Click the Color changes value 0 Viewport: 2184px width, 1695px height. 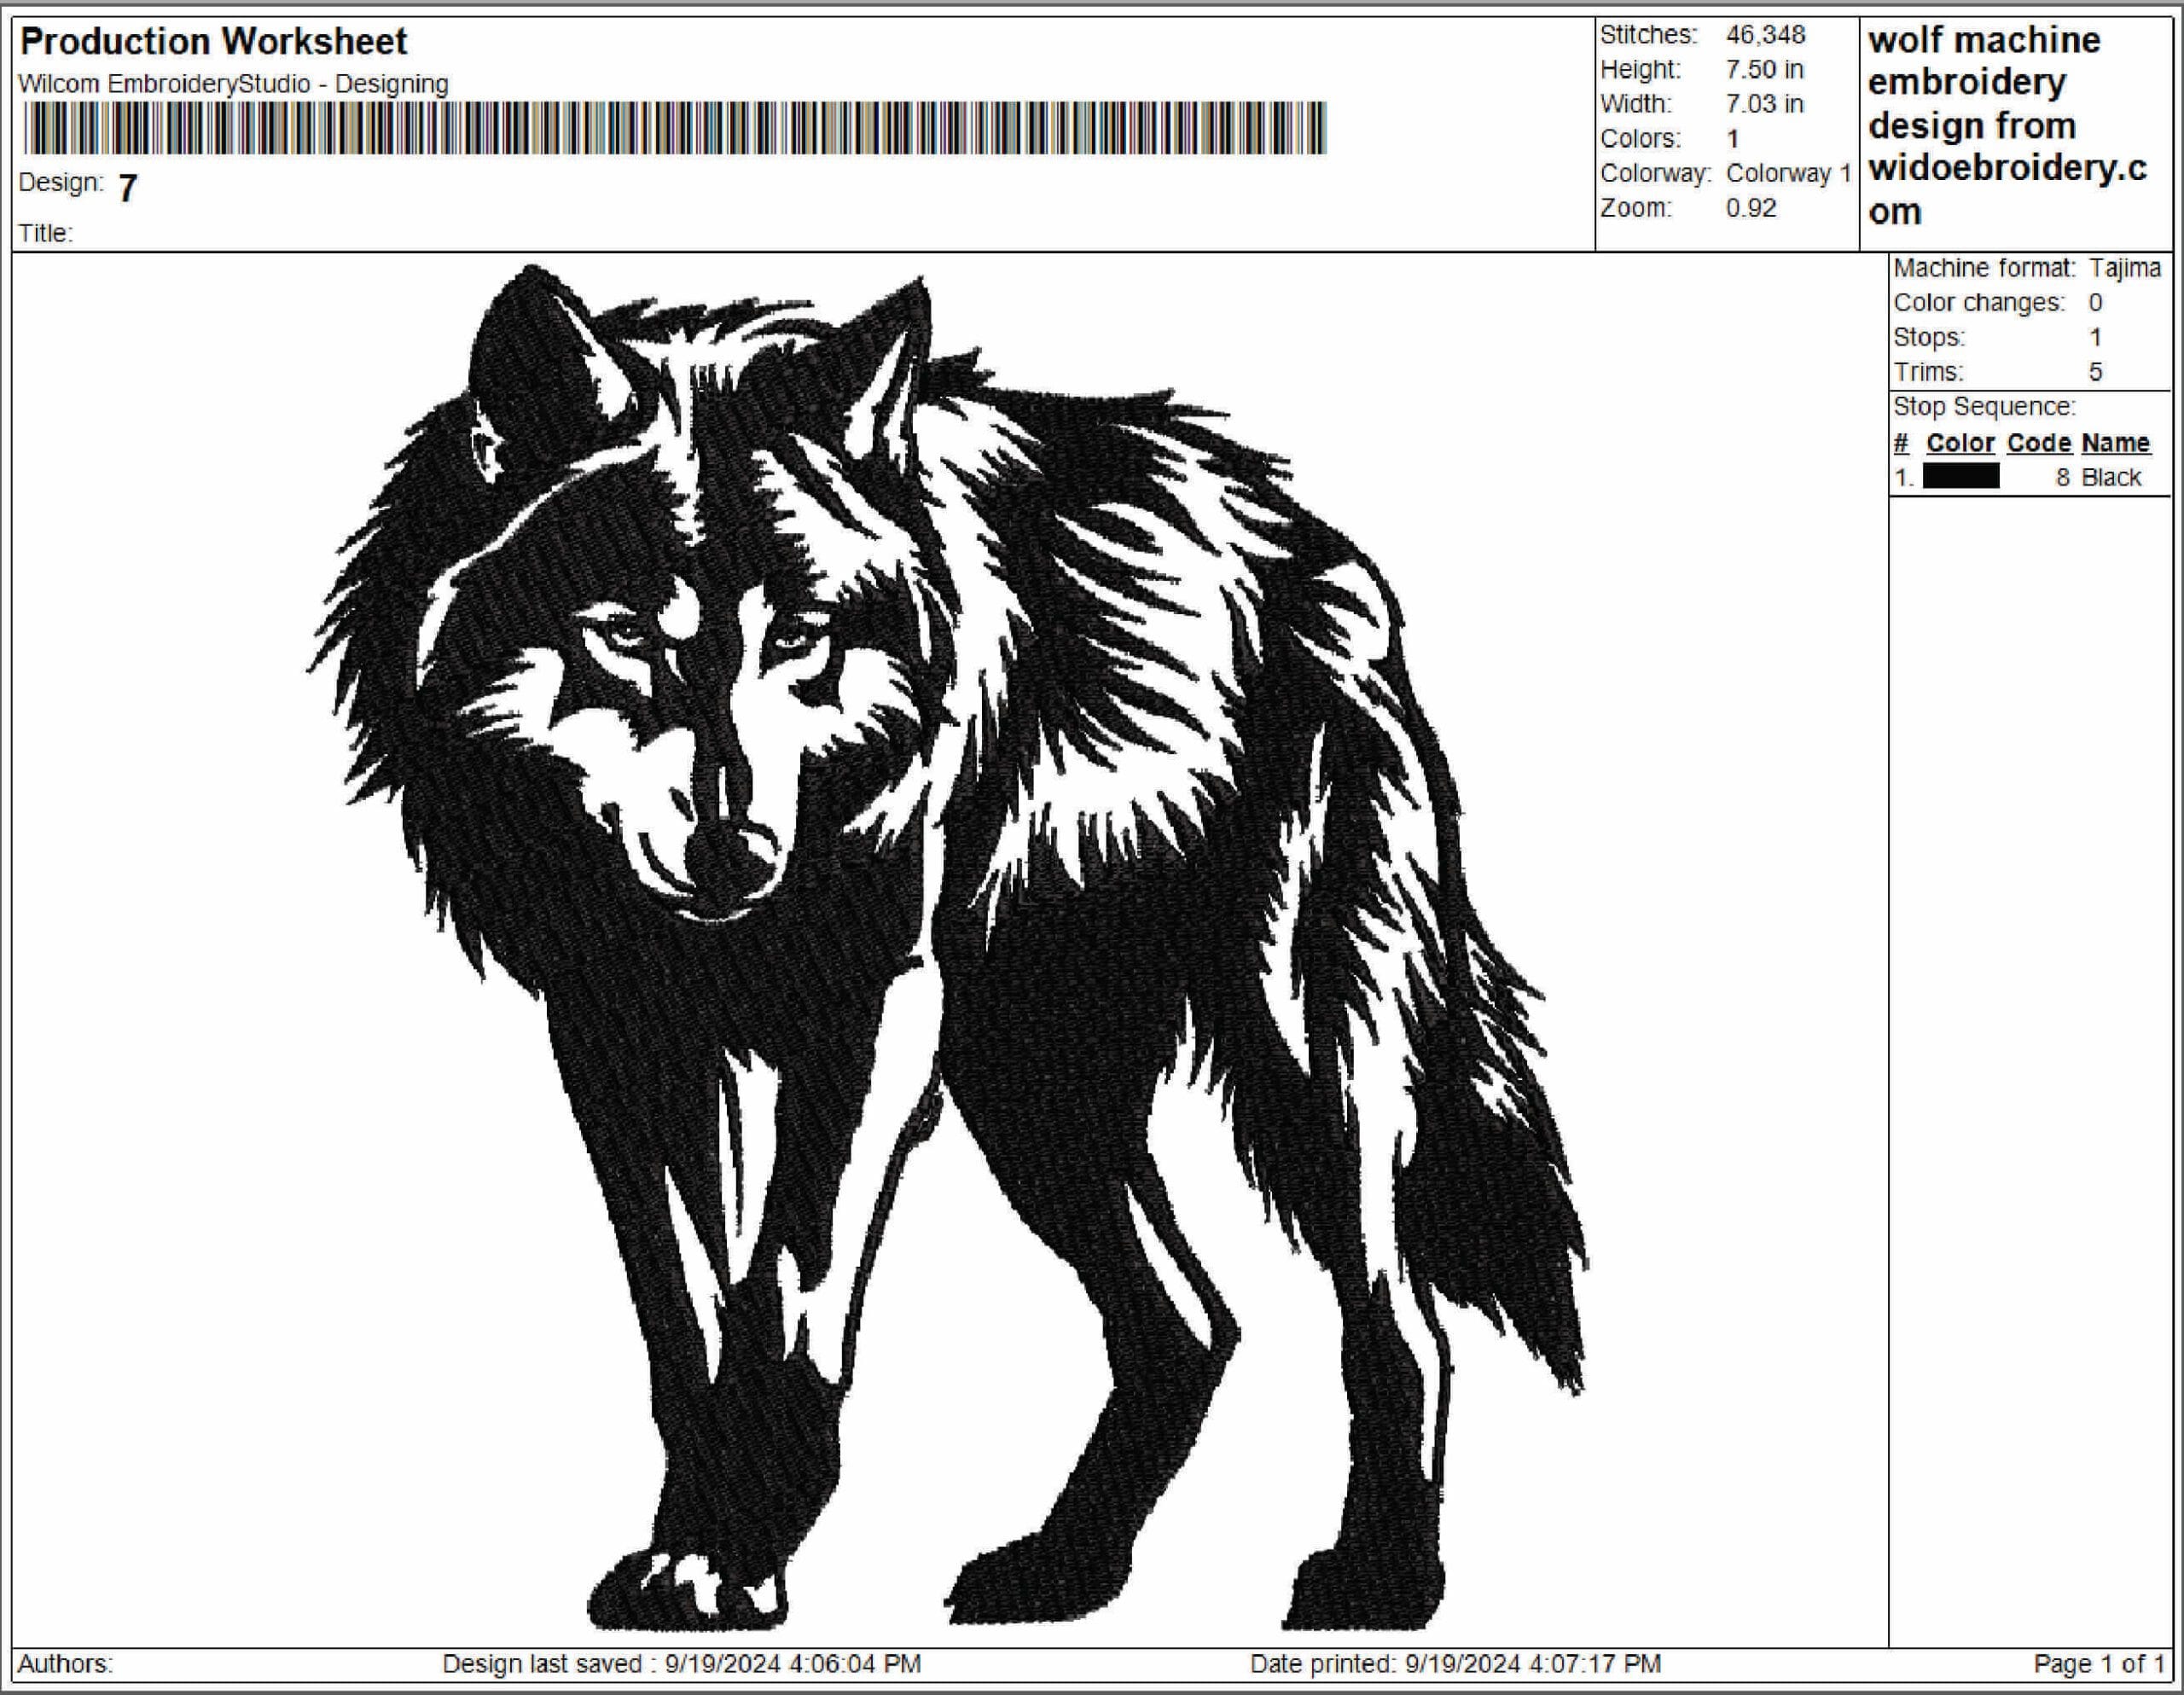coord(2095,303)
